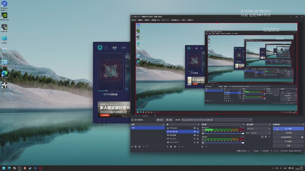
Task: Click the blue streaming button in Controls
Action: pyautogui.click(x=288, y=128)
